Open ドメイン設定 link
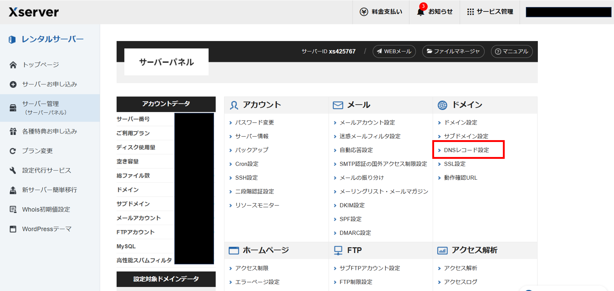 point(460,122)
